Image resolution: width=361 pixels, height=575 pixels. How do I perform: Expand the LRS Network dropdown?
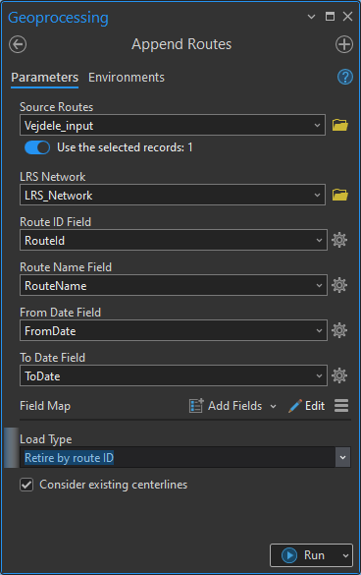coord(317,195)
